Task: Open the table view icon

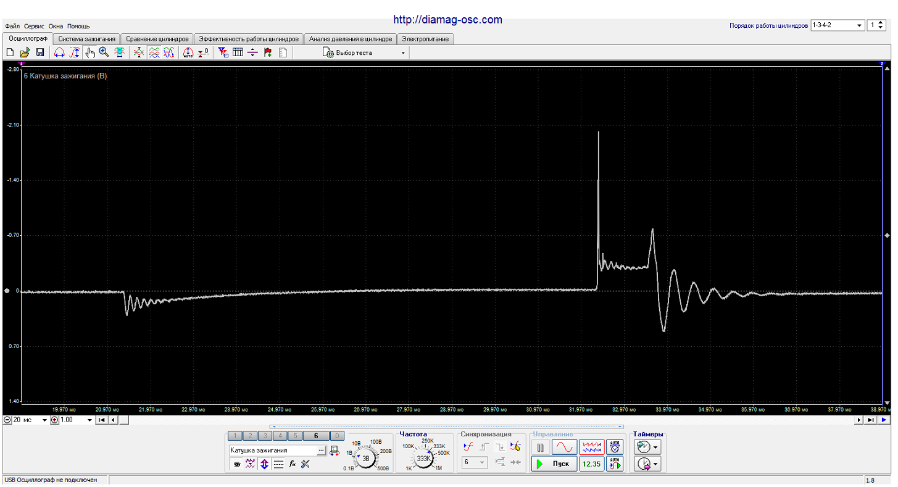Action: 238,53
